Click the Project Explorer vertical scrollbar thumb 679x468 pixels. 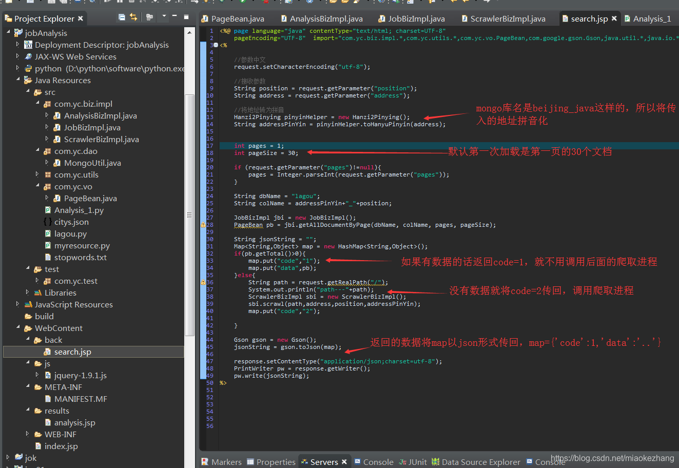189,215
